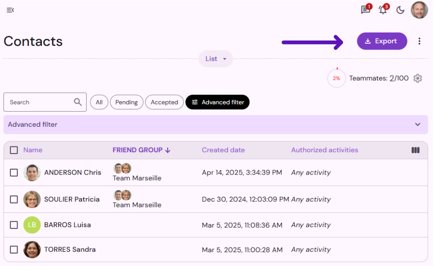Viewport: 436px width, 266px height.
Task: Collapse the sidebar menu icon
Action: 10,10
